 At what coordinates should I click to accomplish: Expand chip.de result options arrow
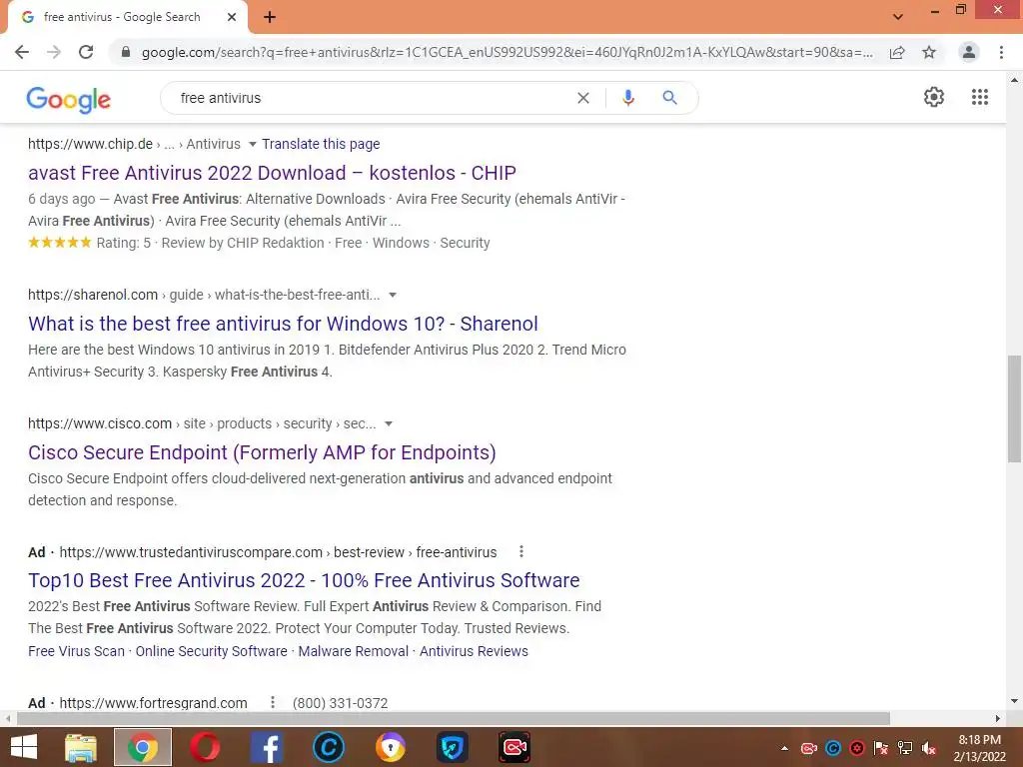[x=253, y=144]
